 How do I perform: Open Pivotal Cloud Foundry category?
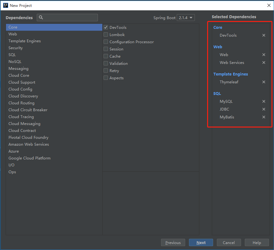coord(54,138)
